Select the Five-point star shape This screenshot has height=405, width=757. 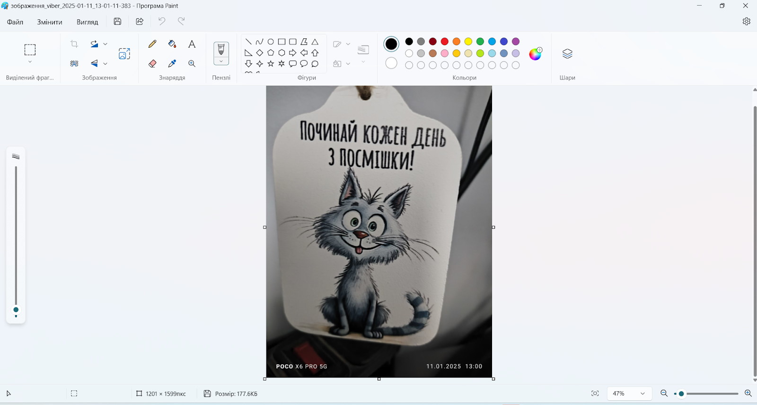271,63
